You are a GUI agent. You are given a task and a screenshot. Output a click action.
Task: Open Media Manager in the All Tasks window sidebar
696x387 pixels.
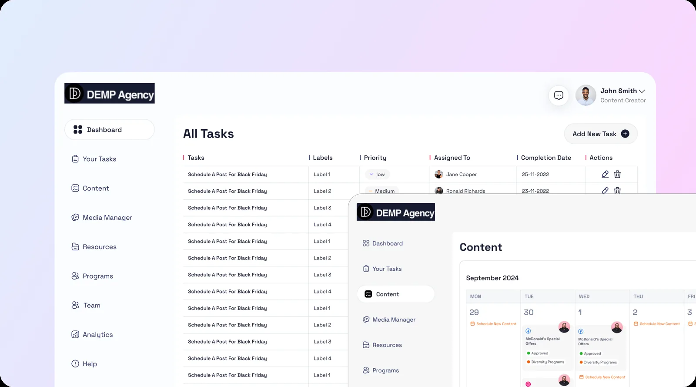click(x=102, y=217)
